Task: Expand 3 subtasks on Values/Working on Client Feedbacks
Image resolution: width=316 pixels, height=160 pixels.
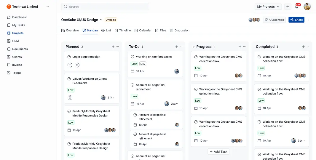Action: (111, 97)
